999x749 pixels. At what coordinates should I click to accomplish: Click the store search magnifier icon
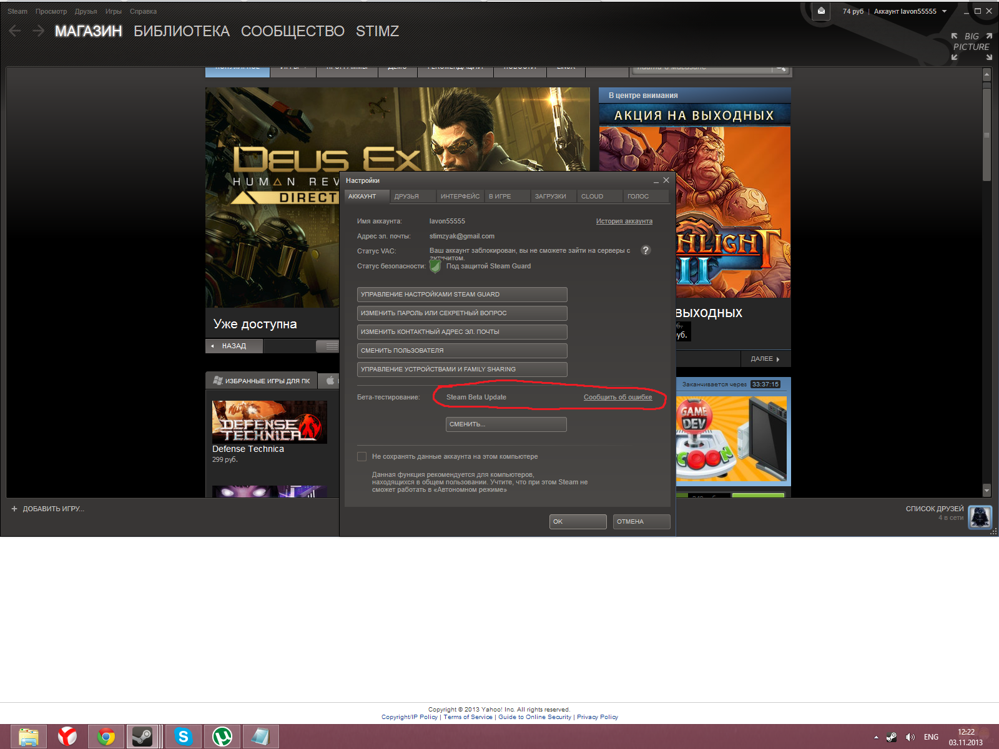click(x=780, y=69)
